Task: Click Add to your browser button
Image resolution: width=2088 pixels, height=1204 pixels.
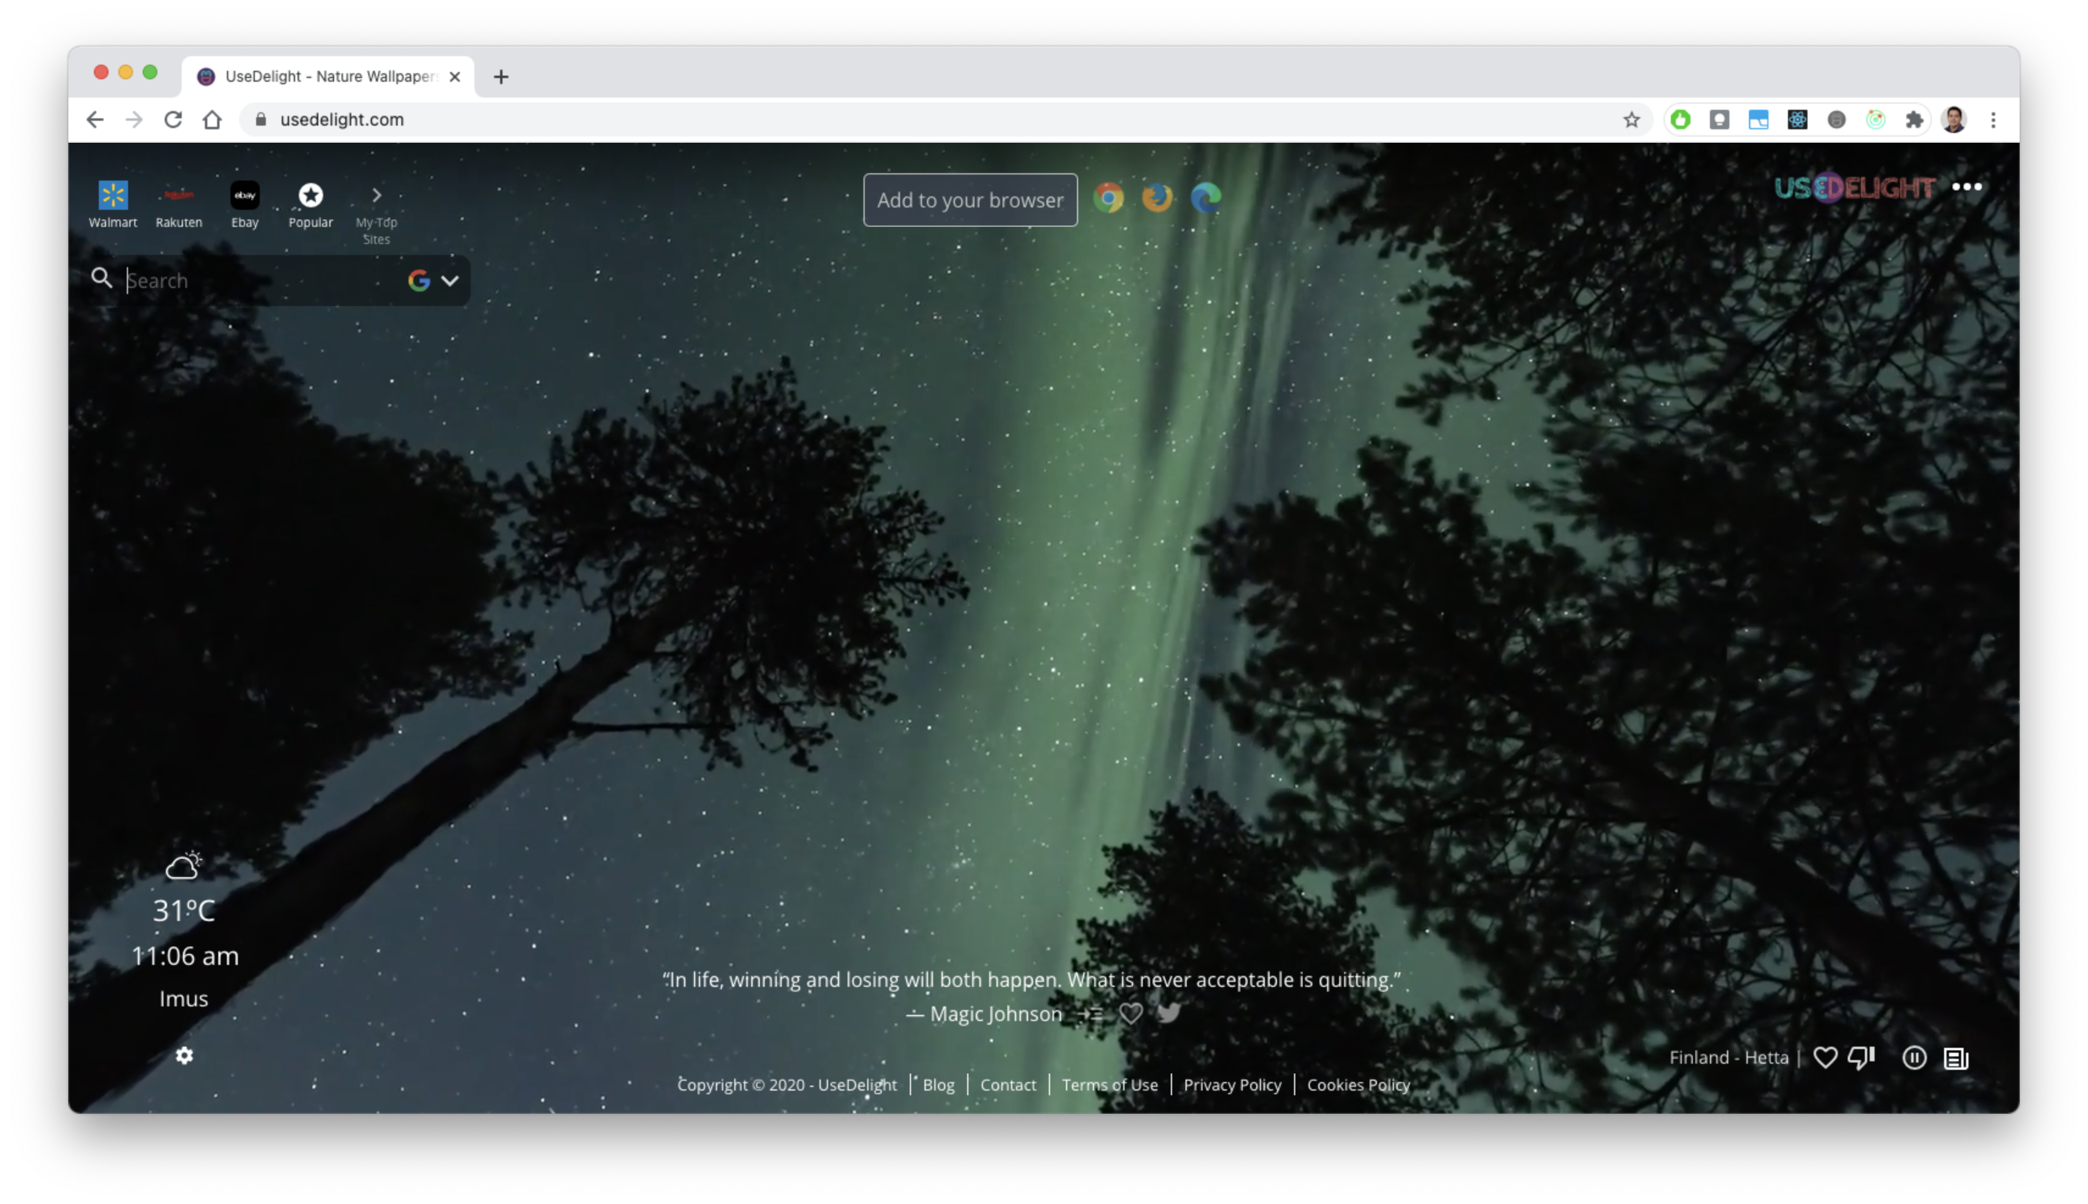Action: pyautogui.click(x=970, y=200)
